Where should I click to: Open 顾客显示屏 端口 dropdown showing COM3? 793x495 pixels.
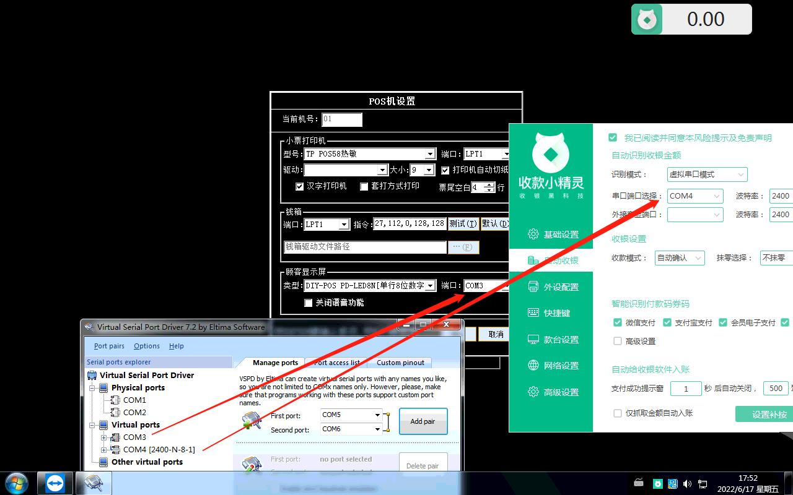pyautogui.click(x=486, y=286)
